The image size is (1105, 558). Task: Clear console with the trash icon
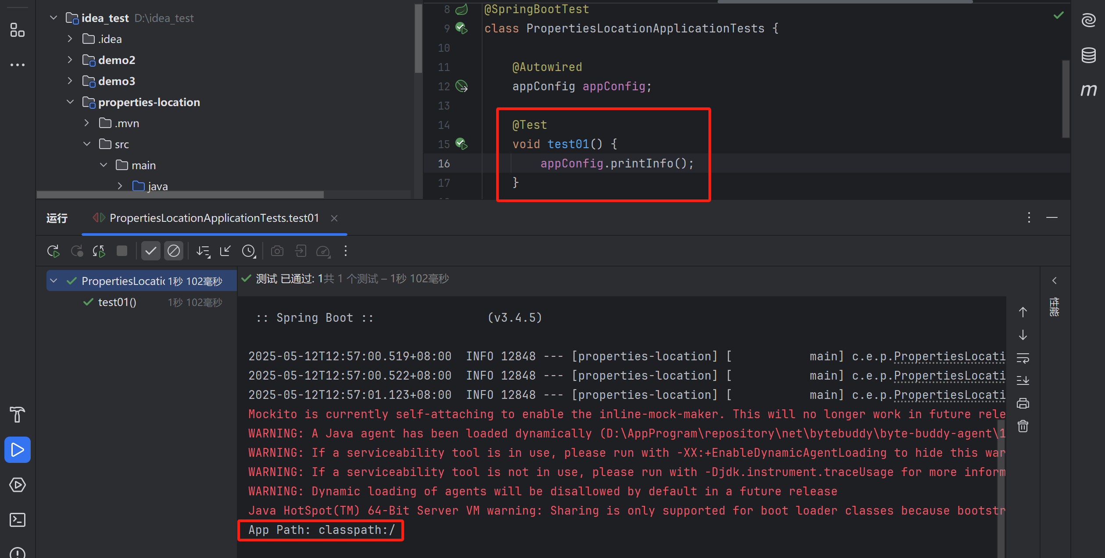1023,426
